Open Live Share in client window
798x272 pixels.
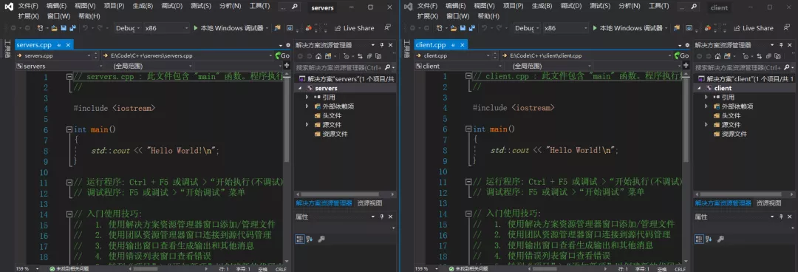753,28
